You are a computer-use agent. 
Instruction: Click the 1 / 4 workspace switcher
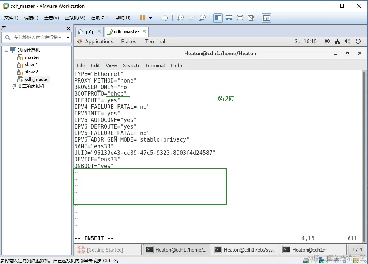(357, 250)
